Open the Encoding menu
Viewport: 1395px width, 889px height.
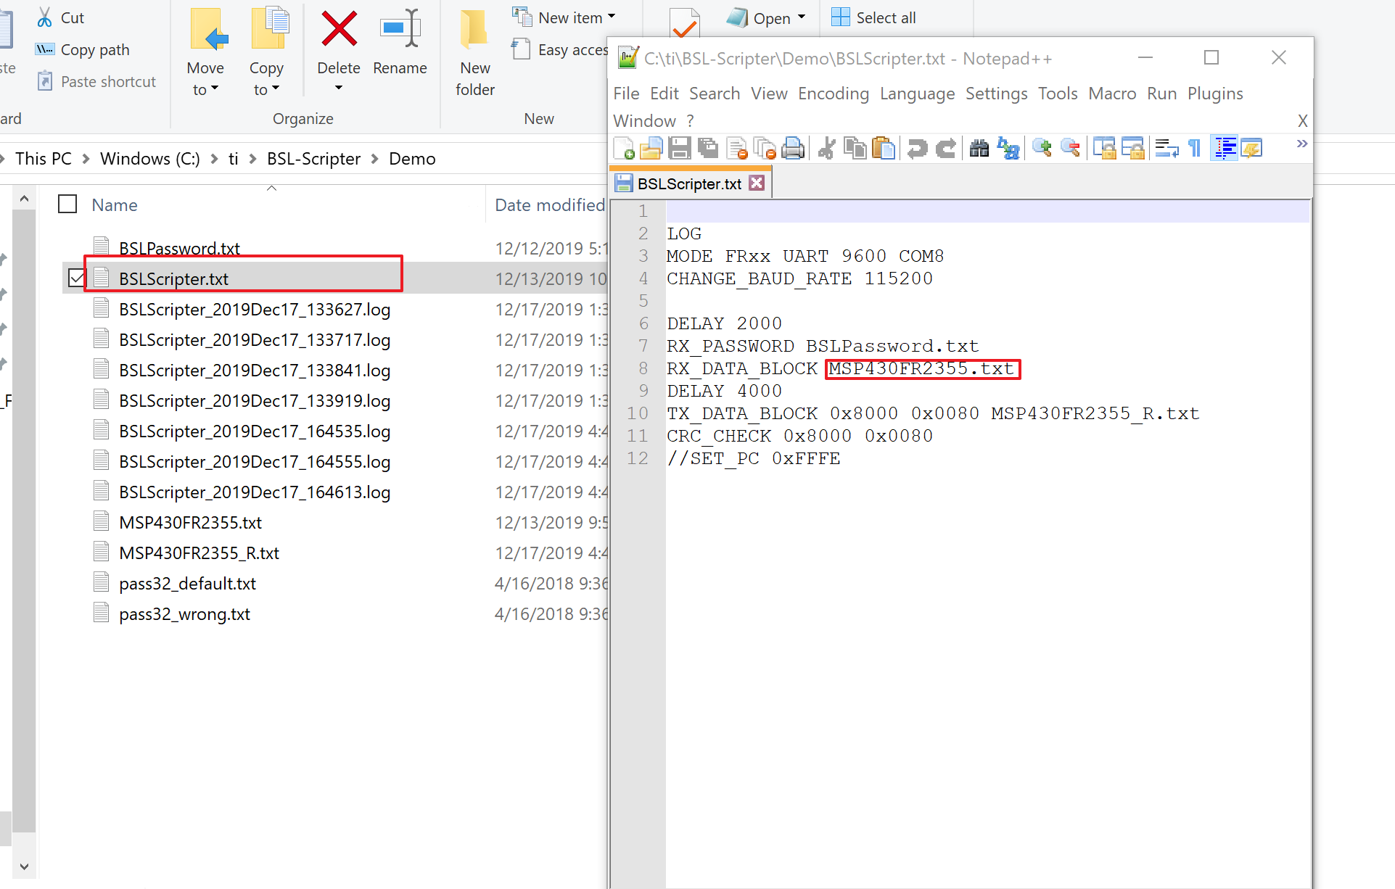point(833,94)
